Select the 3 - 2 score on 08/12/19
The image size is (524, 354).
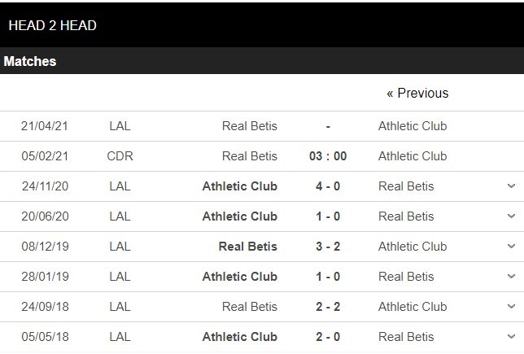point(328,247)
